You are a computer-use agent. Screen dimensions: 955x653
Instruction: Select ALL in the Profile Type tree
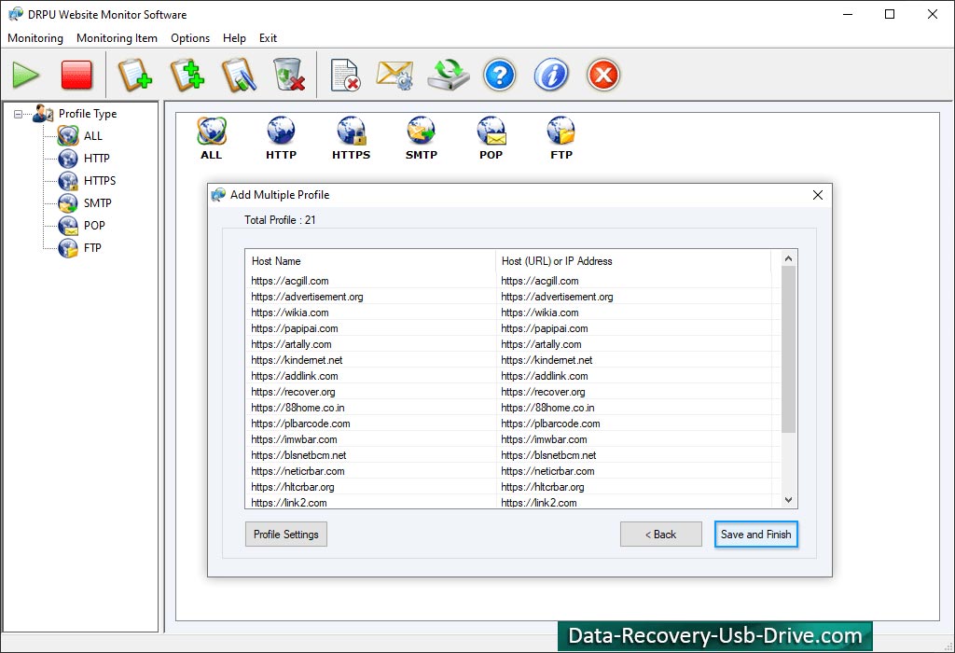[x=92, y=136]
